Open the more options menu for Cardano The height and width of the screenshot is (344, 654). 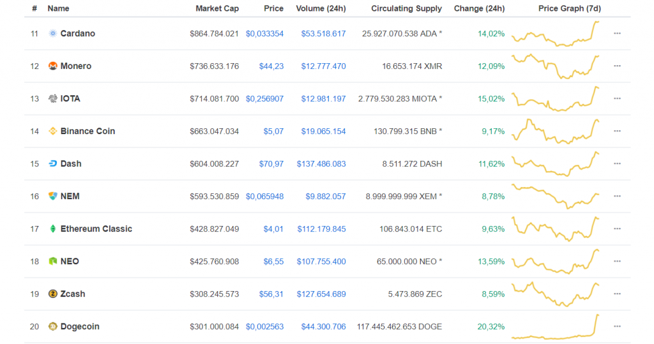(618, 33)
